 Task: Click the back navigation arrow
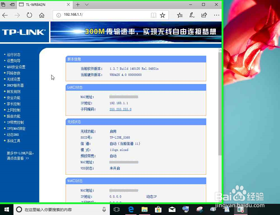point(5,15)
